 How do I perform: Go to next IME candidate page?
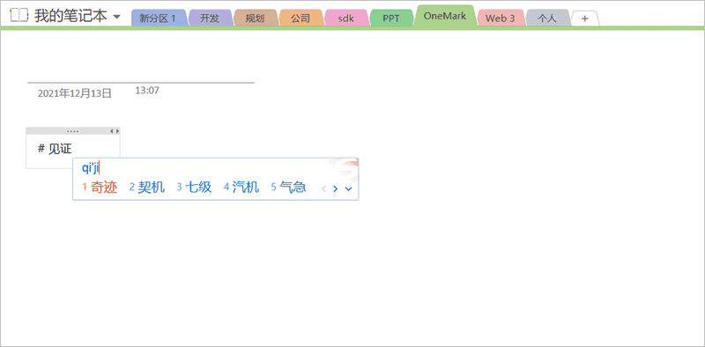[x=335, y=188]
